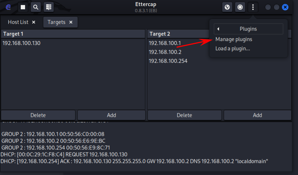Go back using the Plugins submenu header
This screenshot has height=175, width=298.
tap(248, 29)
